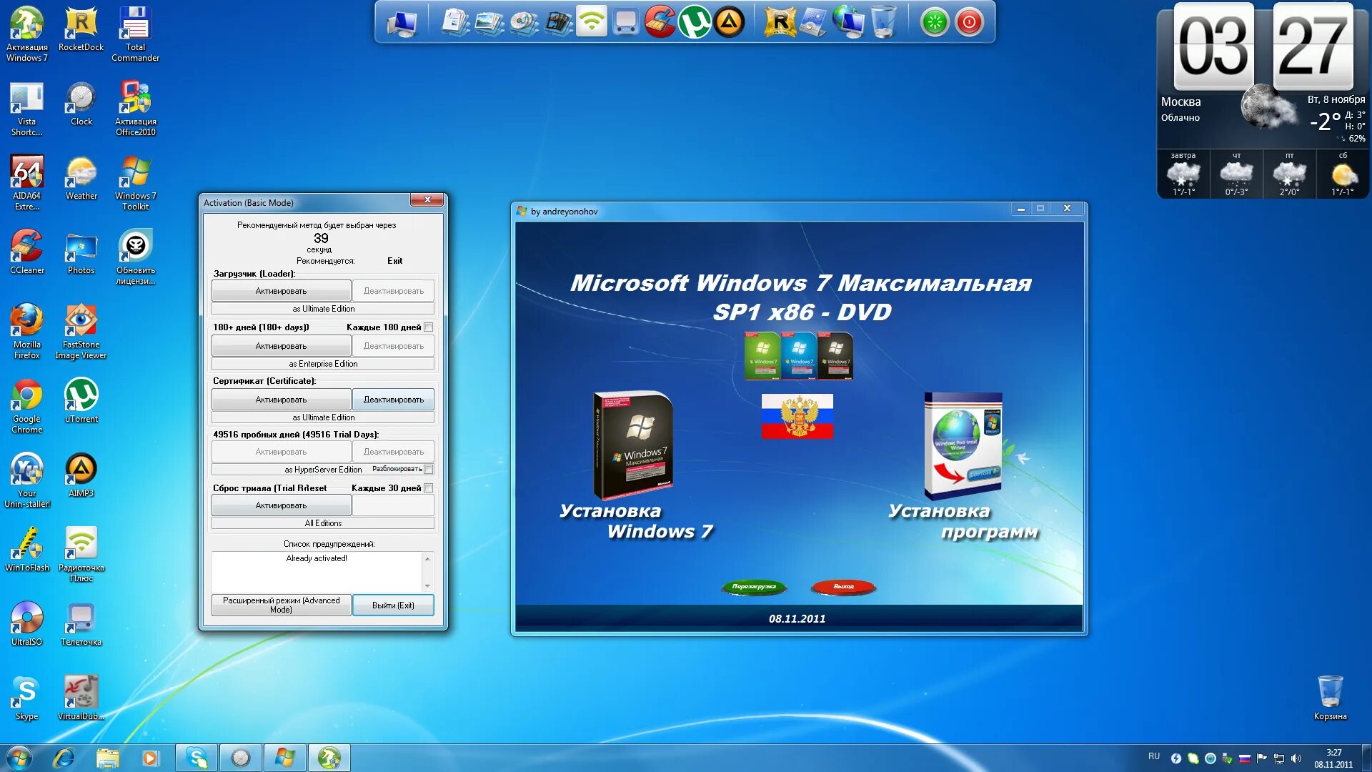Click Деактивировать under Сертификат (Certificate)
Viewport: 1372px width, 772px height.
[393, 400]
